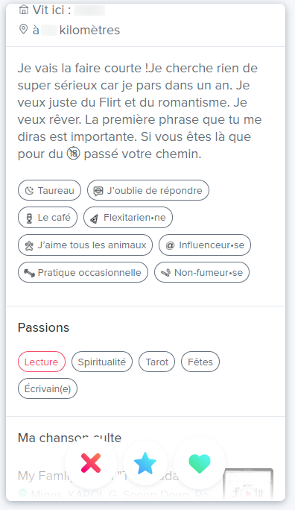The height and width of the screenshot is (510, 295).
Task: Tap the red X nope button
Action: pyautogui.click(x=91, y=463)
